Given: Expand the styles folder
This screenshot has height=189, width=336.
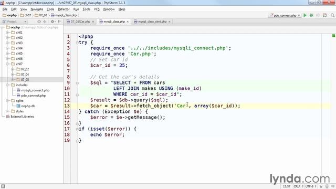Looking at the screenshot, I should [x=7, y=111].
